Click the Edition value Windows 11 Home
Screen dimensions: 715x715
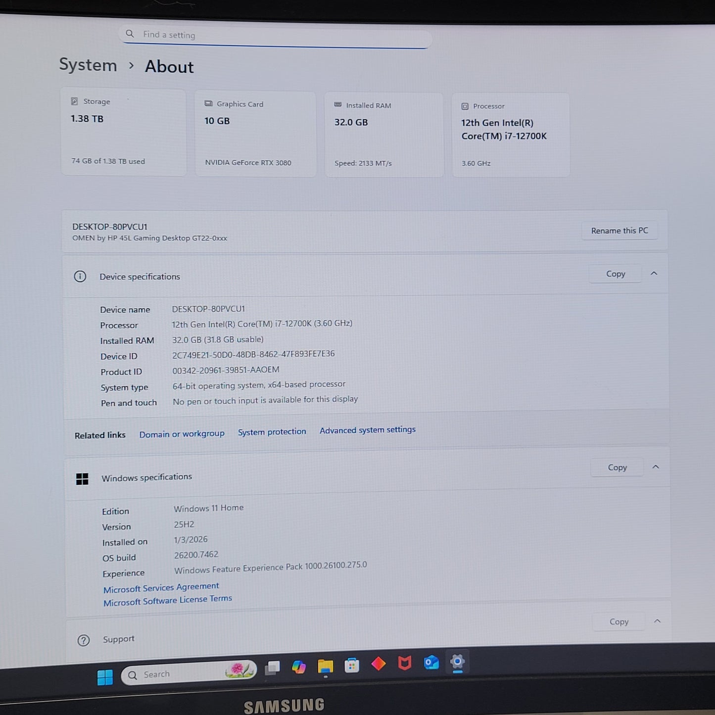208,508
